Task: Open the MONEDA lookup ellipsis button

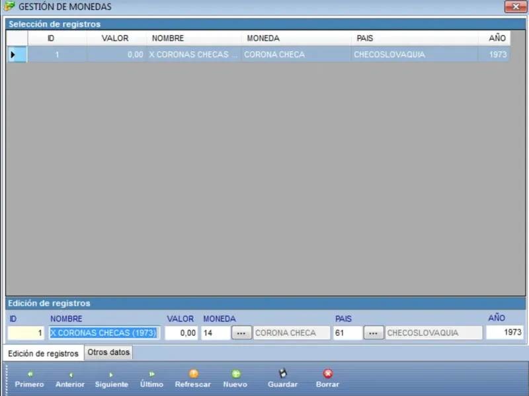Action: (x=241, y=333)
